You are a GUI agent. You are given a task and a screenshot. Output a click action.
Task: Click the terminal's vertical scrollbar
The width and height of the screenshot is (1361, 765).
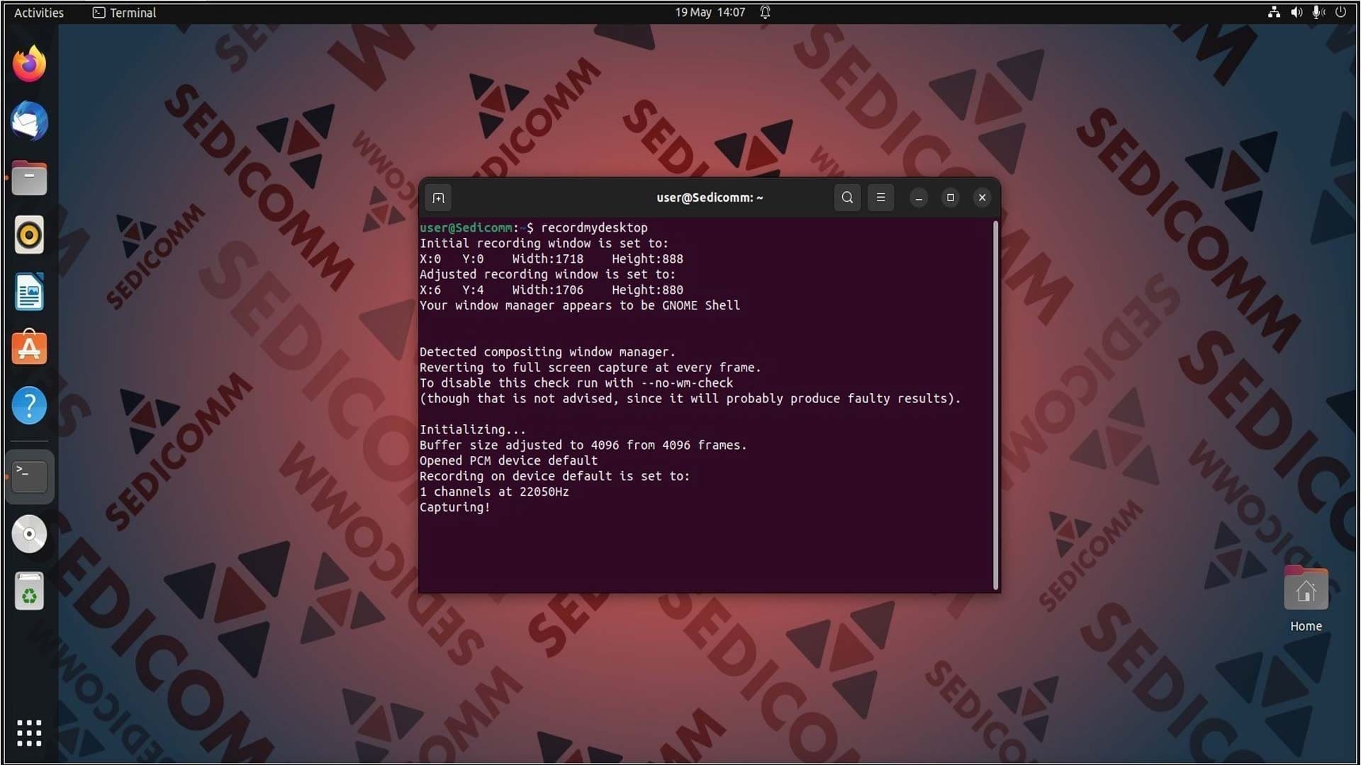tap(996, 405)
